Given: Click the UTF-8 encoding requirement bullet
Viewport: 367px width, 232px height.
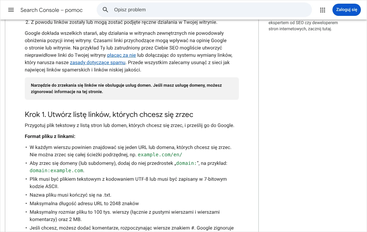Looking at the screenshot, I should 128,183.
